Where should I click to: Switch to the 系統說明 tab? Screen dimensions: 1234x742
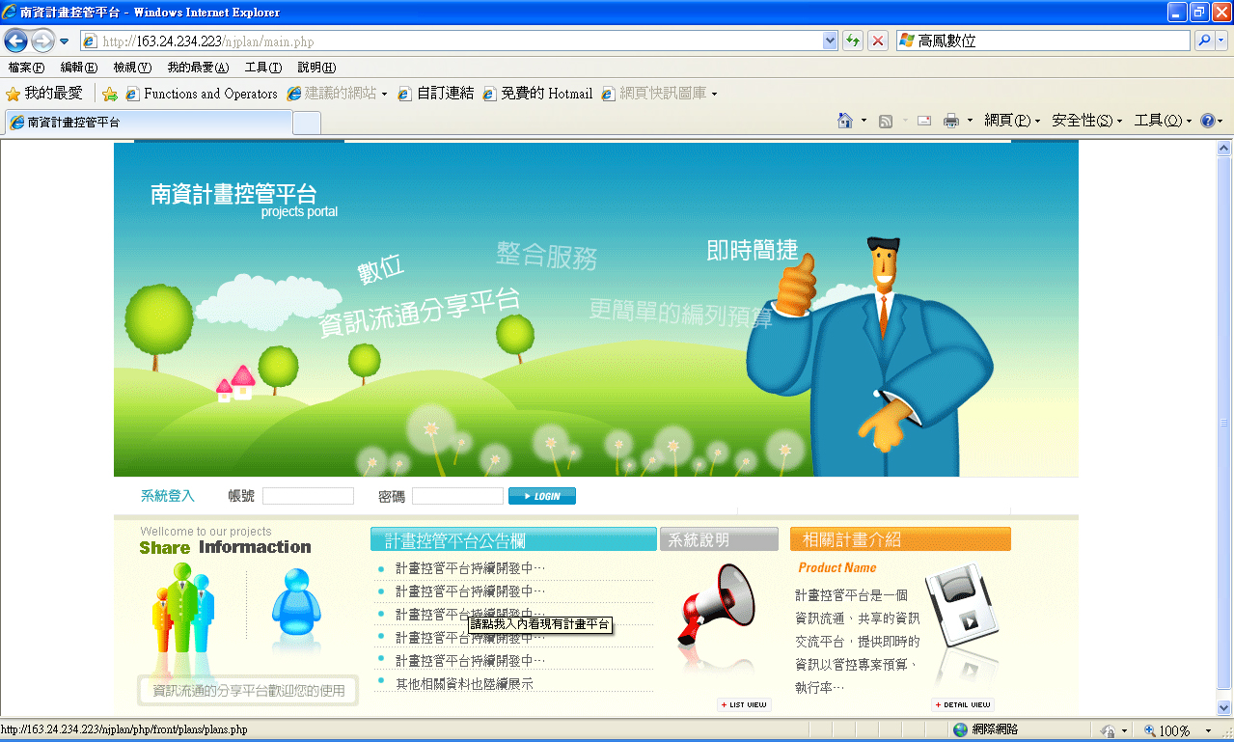[719, 539]
